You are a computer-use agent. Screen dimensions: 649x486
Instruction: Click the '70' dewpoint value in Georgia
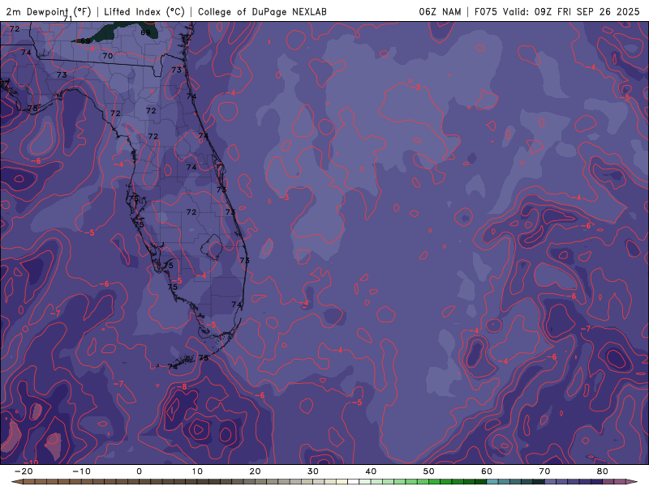[108, 56]
